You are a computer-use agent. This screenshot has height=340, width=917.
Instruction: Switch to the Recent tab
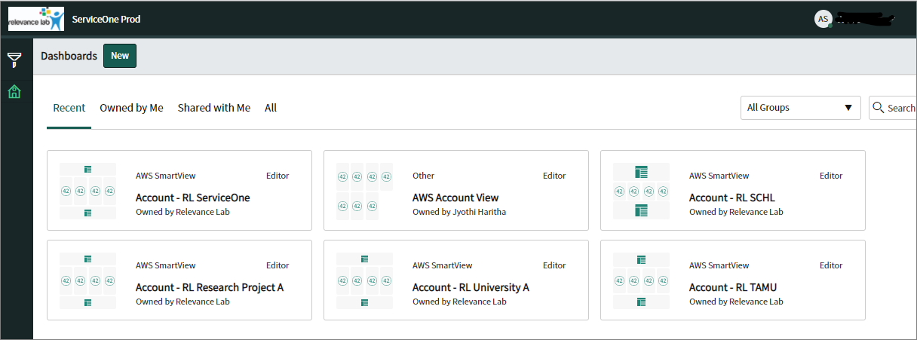point(69,108)
